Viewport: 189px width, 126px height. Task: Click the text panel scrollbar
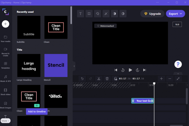pos(71,15)
